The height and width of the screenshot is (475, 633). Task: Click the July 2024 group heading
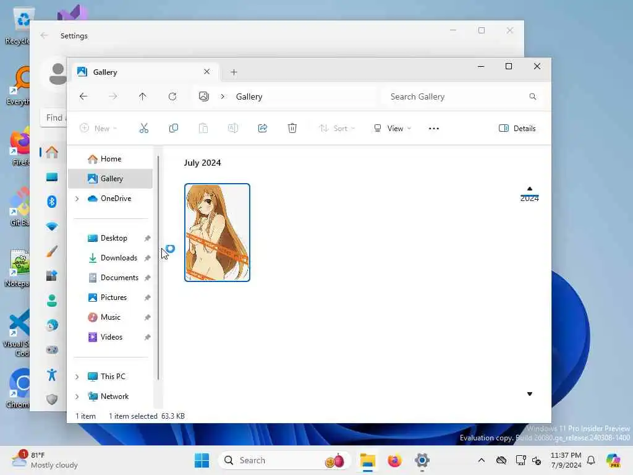[x=202, y=163]
